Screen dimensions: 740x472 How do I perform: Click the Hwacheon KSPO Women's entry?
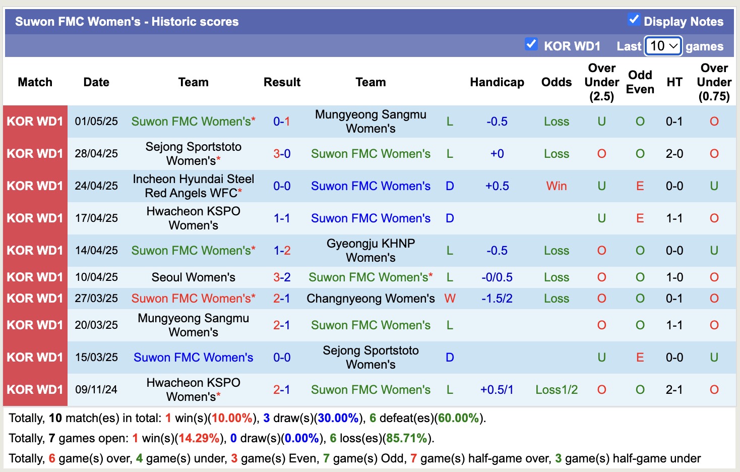[193, 218]
